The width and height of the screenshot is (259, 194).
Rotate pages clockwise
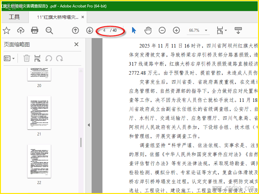pyautogui.click(x=59, y=59)
